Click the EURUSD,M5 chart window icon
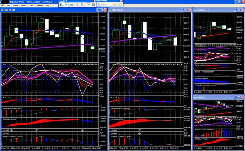245x151 pixels. tap(110, 10)
